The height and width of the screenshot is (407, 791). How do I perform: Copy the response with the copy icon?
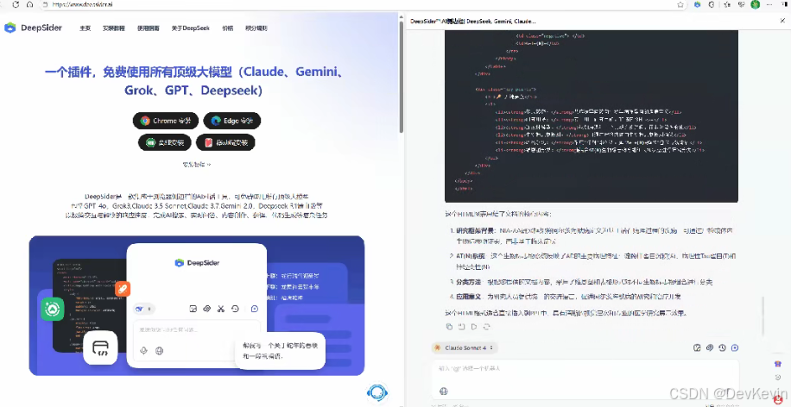click(x=450, y=327)
